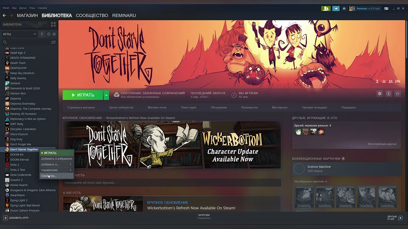The width and height of the screenshot is (408, 229).
Task: Open Поддержка link
Action: pyautogui.click(x=348, y=108)
